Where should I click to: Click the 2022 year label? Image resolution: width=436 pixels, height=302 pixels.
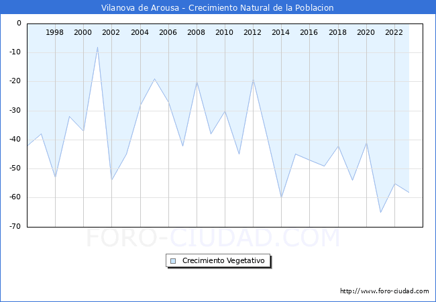pyautogui.click(x=394, y=32)
